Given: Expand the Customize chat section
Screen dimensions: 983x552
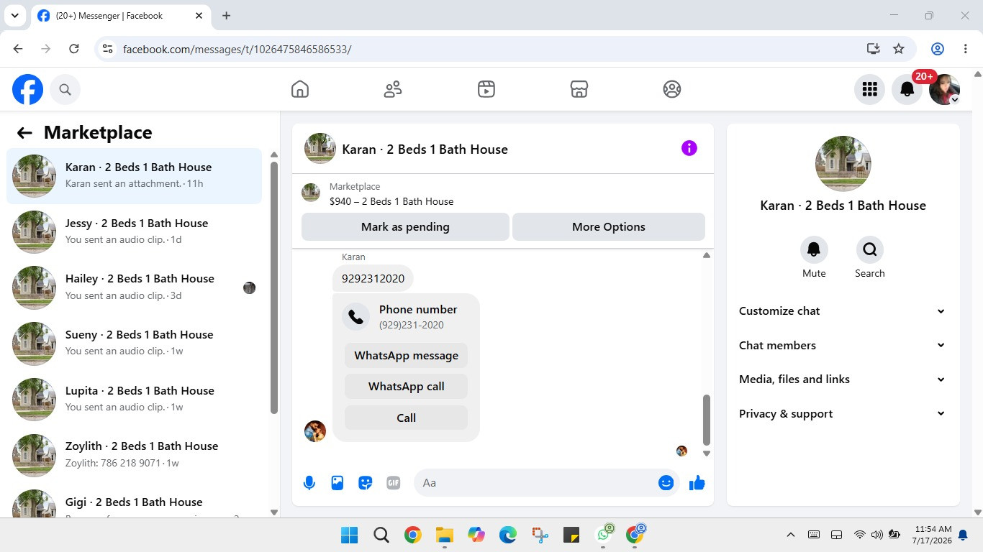Looking at the screenshot, I should click(x=843, y=311).
